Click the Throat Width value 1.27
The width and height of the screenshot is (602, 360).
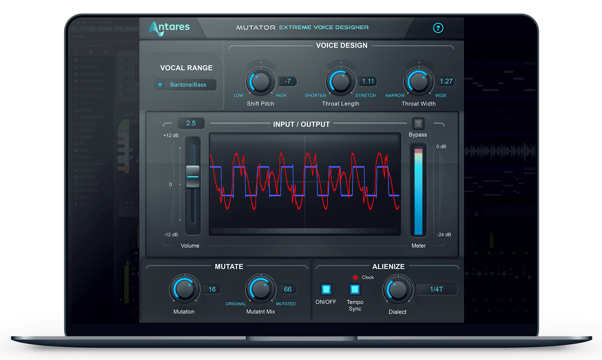[446, 81]
